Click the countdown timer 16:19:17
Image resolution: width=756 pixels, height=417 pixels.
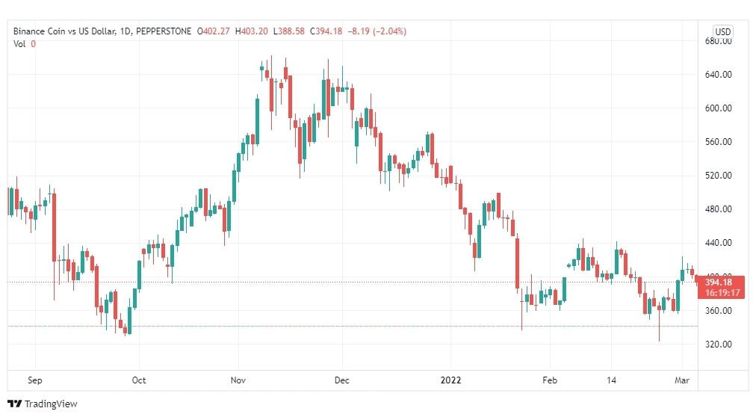pos(722,293)
